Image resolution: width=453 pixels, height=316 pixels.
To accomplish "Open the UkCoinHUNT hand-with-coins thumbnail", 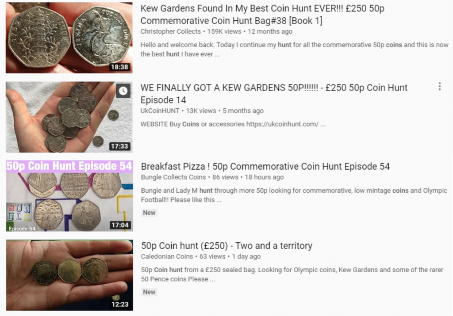I will [x=69, y=117].
